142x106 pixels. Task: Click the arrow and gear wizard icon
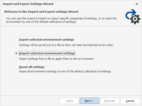(133, 17)
